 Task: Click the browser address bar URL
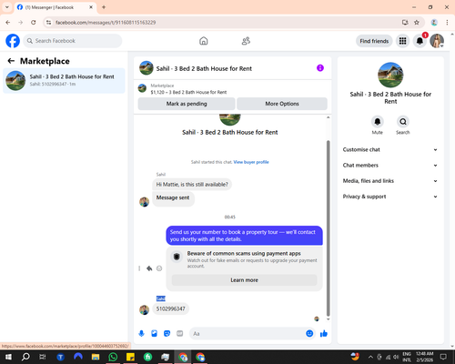point(106,23)
